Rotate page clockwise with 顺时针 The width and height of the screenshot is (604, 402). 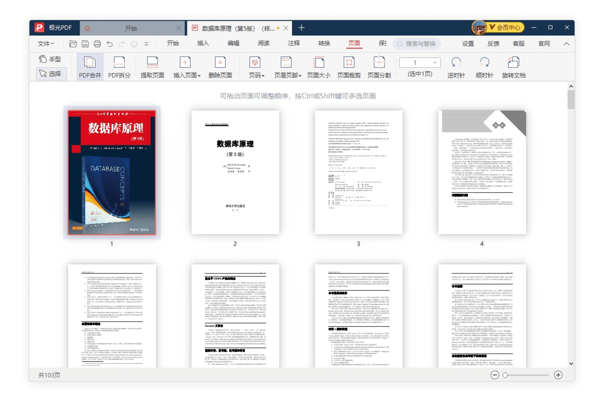(484, 66)
